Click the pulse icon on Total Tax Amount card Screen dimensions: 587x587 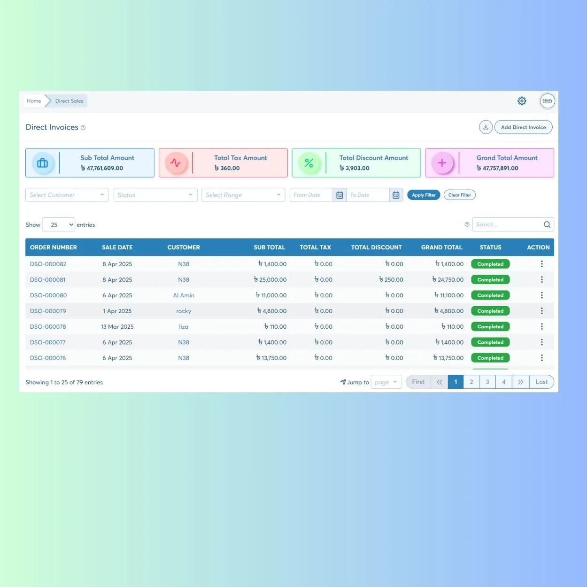point(176,163)
